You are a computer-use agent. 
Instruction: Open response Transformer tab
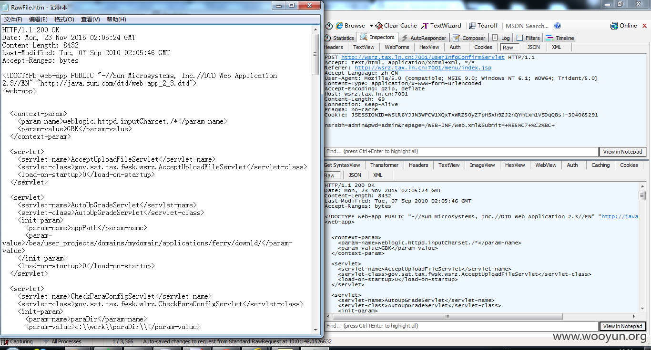pyautogui.click(x=384, y=165)
